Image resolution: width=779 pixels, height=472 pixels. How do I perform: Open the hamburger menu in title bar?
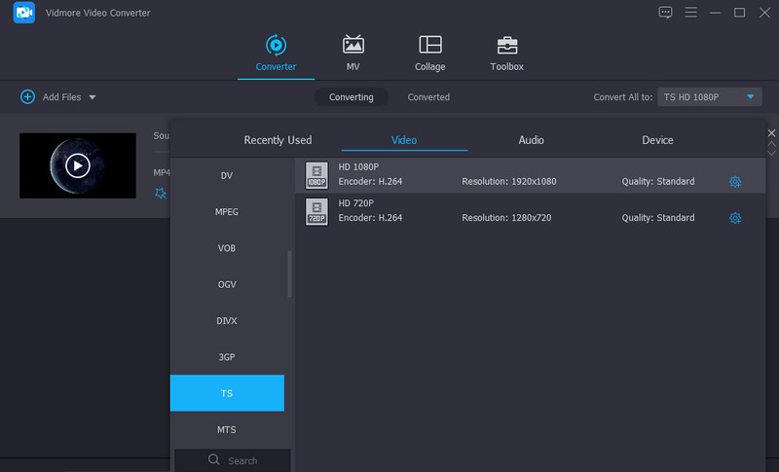[x=690, y=13]
